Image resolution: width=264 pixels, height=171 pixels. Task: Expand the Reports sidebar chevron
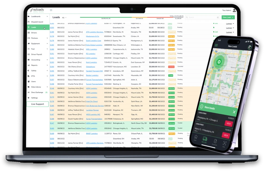pos(47,65)
